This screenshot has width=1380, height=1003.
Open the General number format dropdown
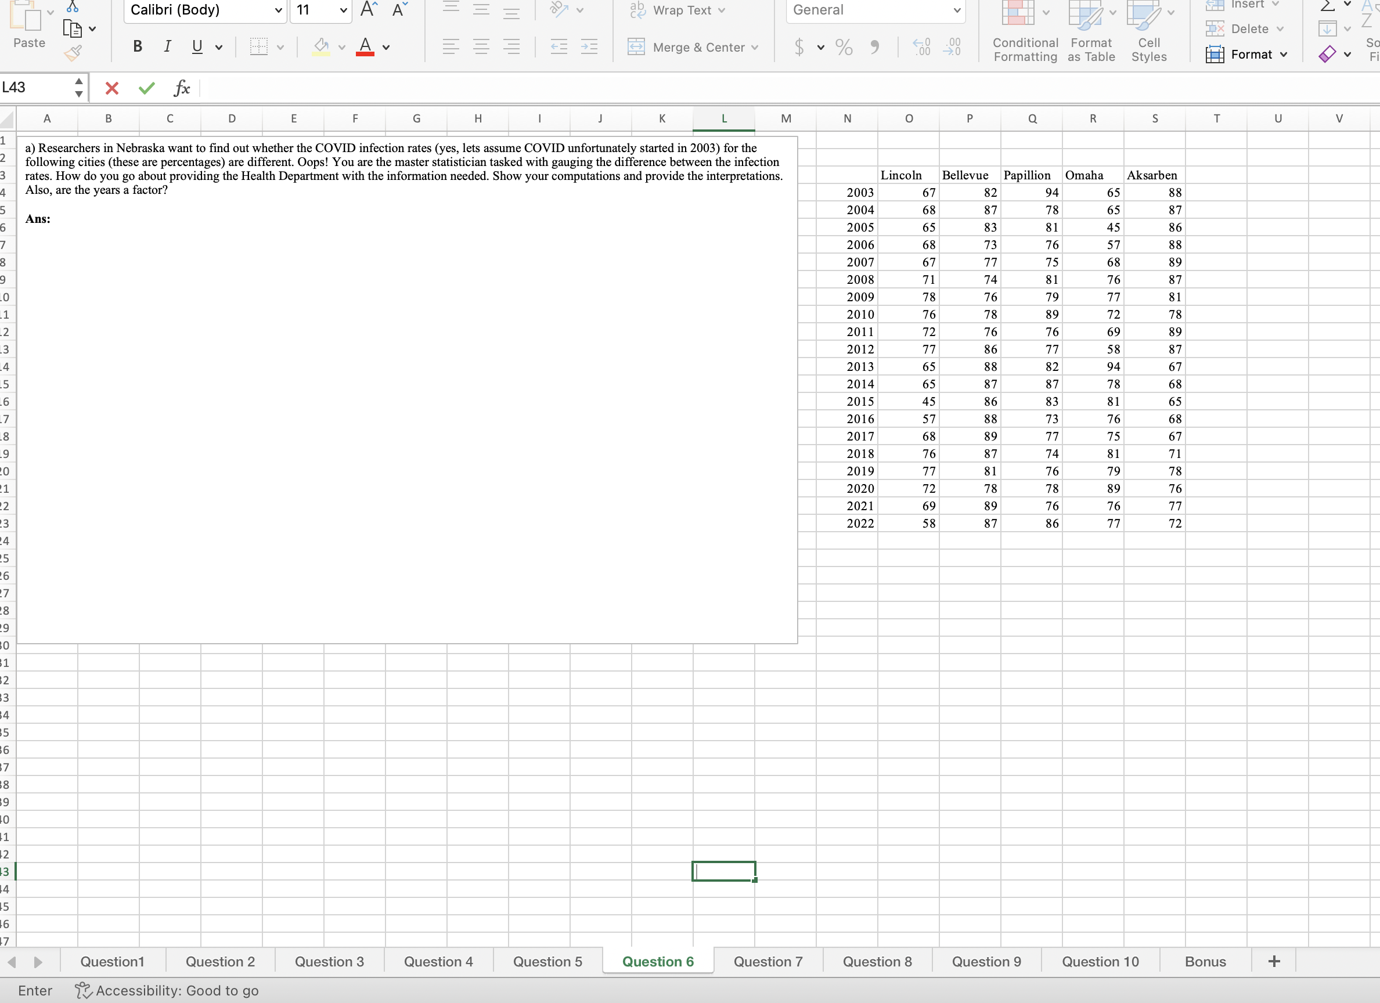coord(957,10)
